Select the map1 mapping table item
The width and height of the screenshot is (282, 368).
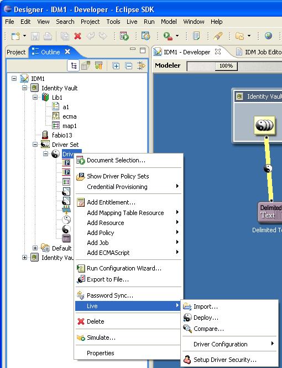(x=70, y=126)
